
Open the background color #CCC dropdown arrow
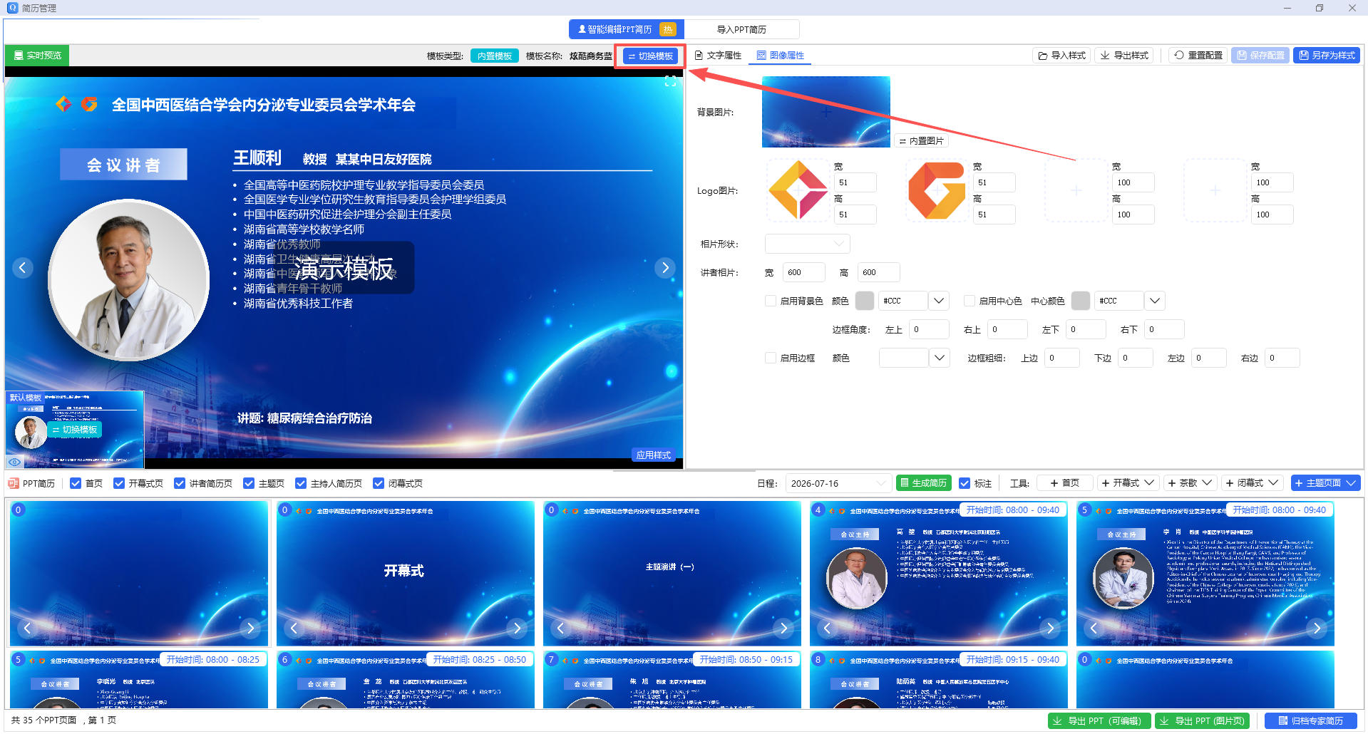tap(939, 301)
